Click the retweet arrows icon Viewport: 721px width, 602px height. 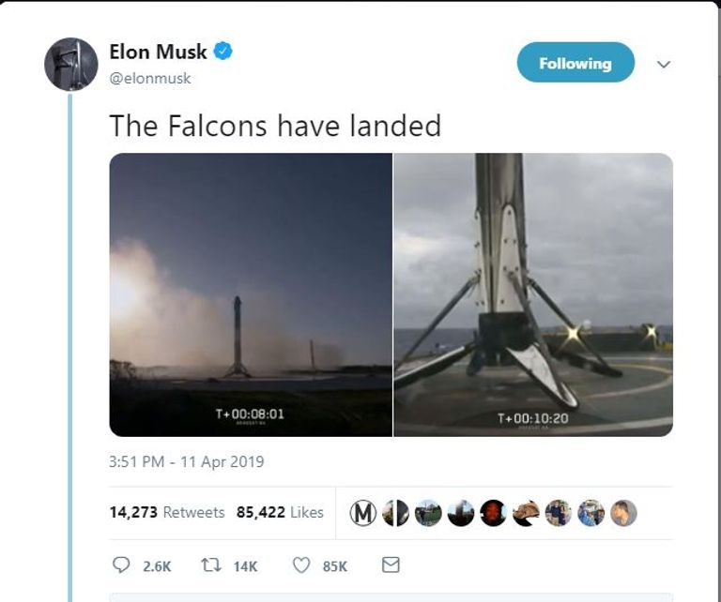211,564
